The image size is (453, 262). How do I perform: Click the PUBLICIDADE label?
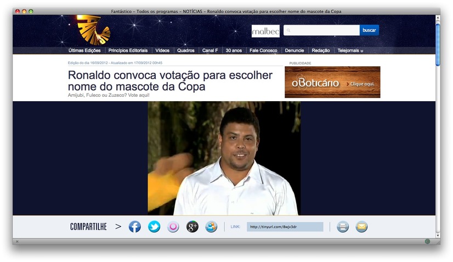click(x=300, y=63)
